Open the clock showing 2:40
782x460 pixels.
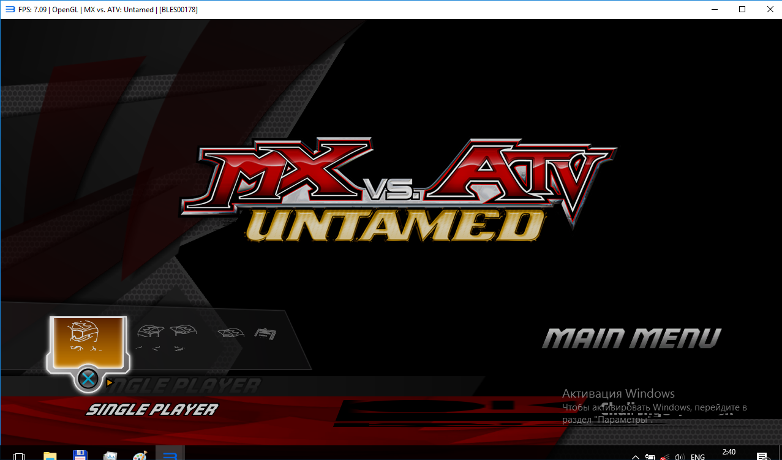pyautogui.click(x=729, y=453)
